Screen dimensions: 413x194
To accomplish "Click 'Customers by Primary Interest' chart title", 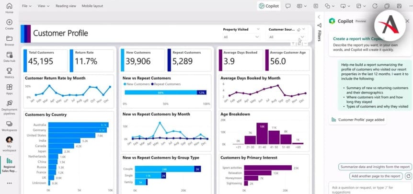I will [249, 158].
